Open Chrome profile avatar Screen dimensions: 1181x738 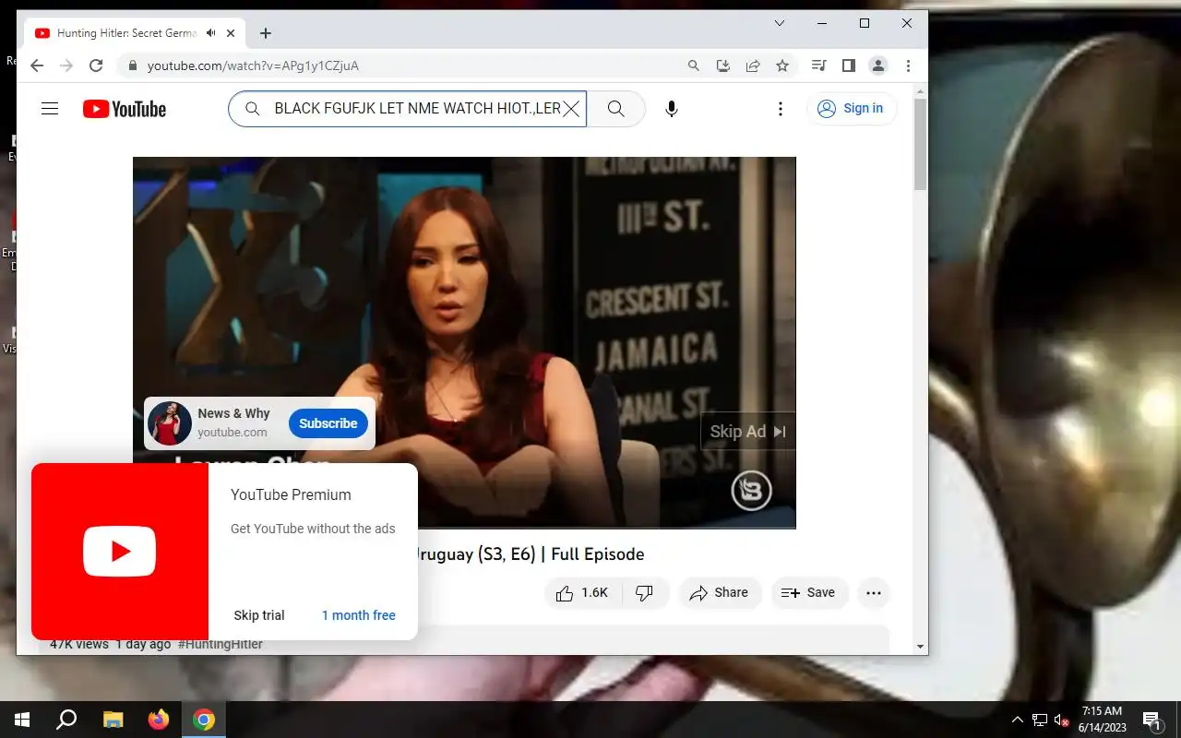click(878, 65)
